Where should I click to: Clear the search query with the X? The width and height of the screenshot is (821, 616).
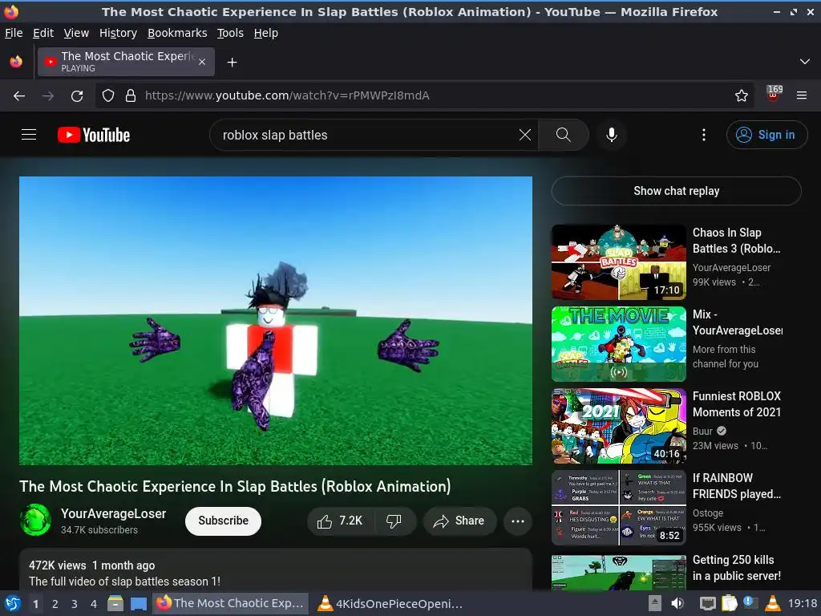click(524, 135)
